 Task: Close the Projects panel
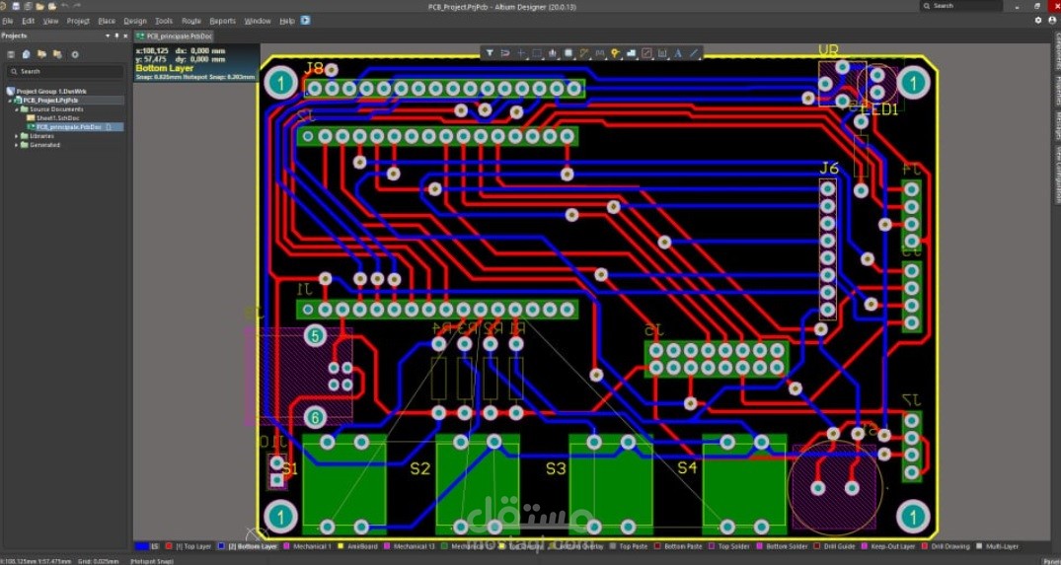click(125, 35)
